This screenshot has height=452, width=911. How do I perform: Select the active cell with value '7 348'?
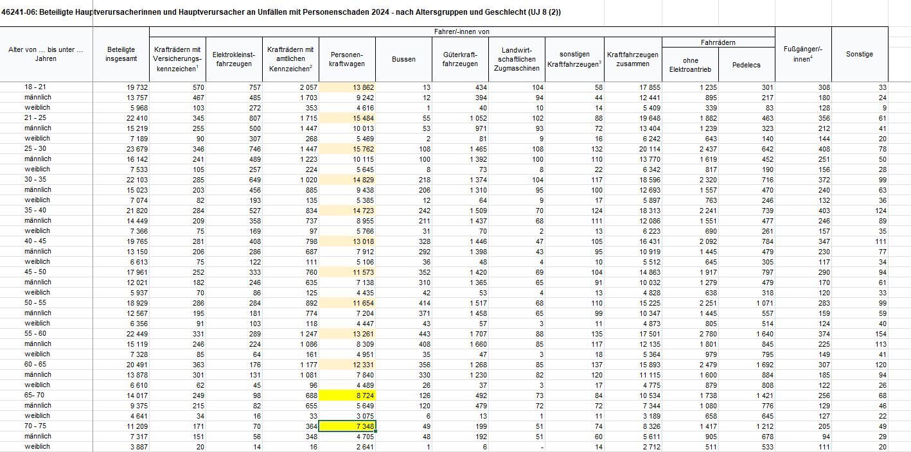click(x=347, y=426)
